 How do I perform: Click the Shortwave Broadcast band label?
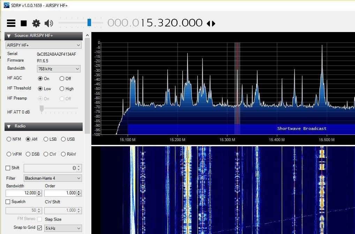click(x=302, y=128)
